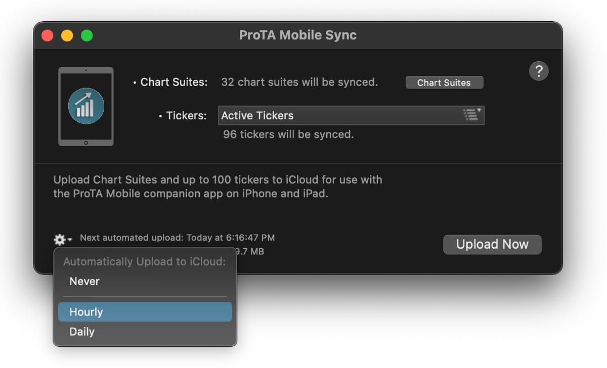The image size is (607, 368).
Task: Click the iCloud upload description paragraph
Action: [x=218, y=187]
